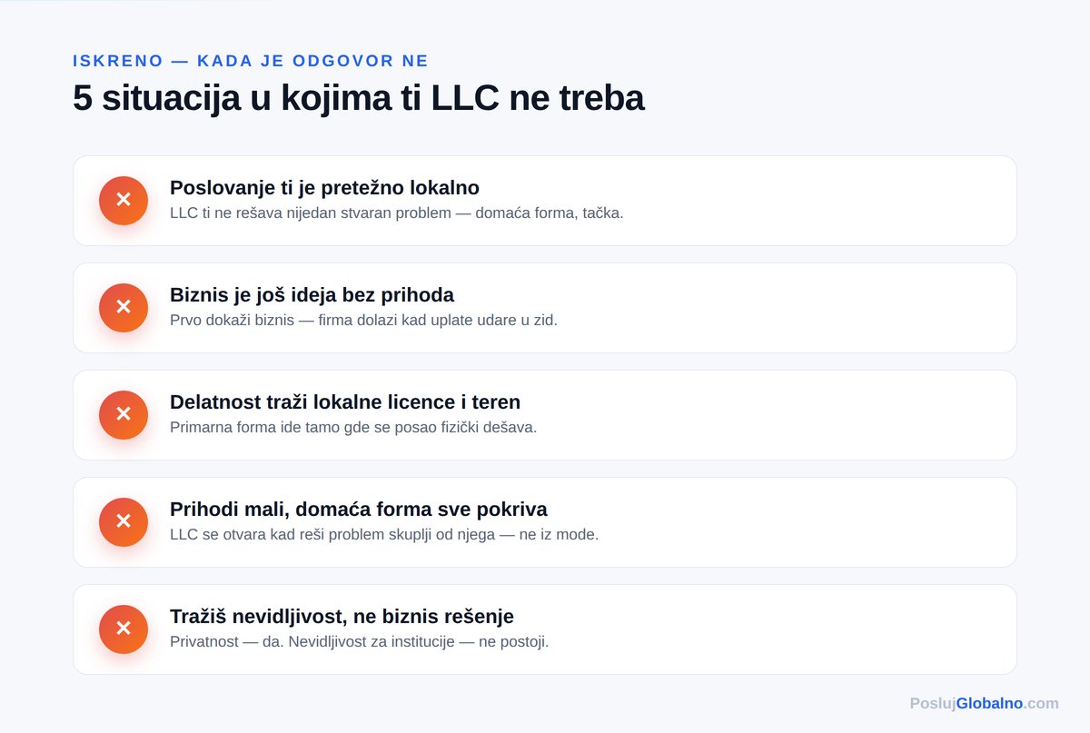This screenshot has width=1090, height=733.
Task: Click the X icon beside 'Poslovanje ti je pretežno lokalno'
Action: click(x=124, y=201)
